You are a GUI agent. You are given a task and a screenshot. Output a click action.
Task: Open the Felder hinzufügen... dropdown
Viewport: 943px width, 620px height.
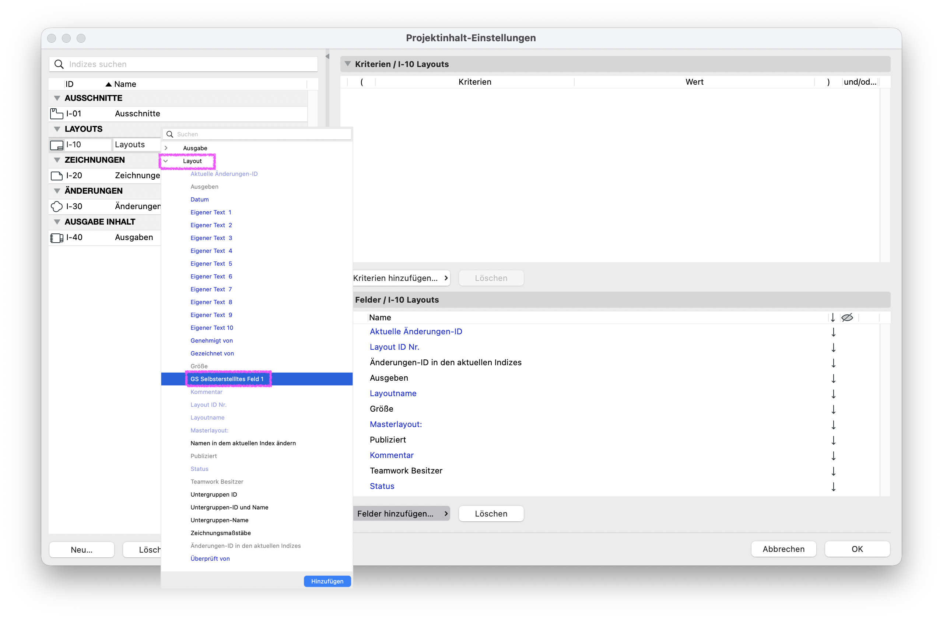[401, 514]
